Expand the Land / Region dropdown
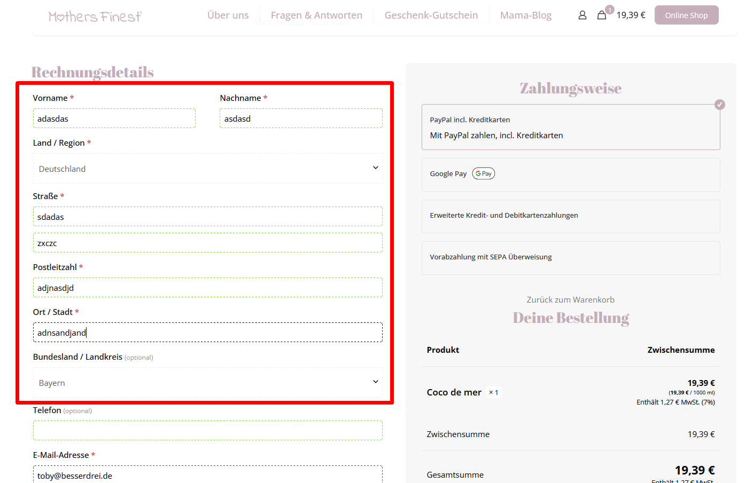 click(x=207, y=169)
